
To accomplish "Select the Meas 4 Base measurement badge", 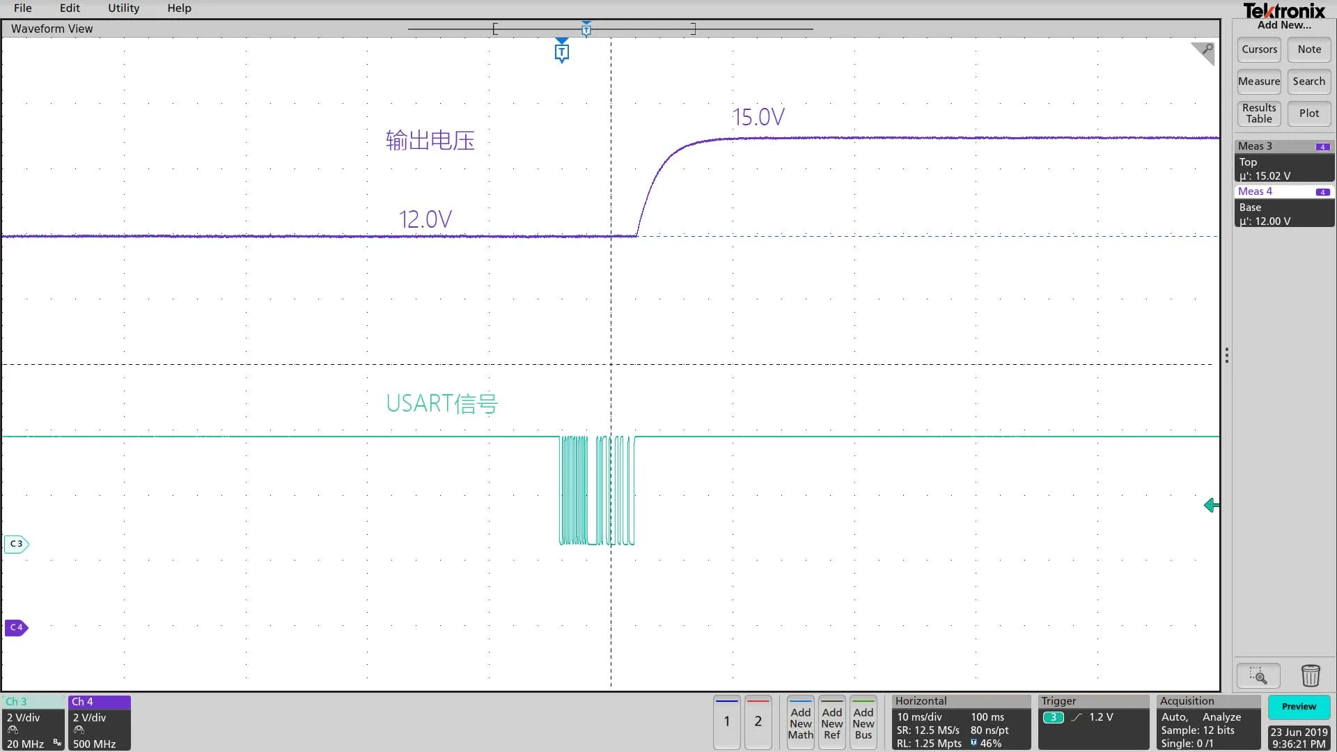I will coord(1283,206).
